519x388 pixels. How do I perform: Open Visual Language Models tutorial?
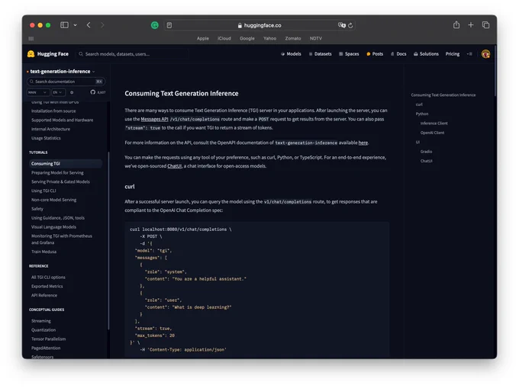53,226
